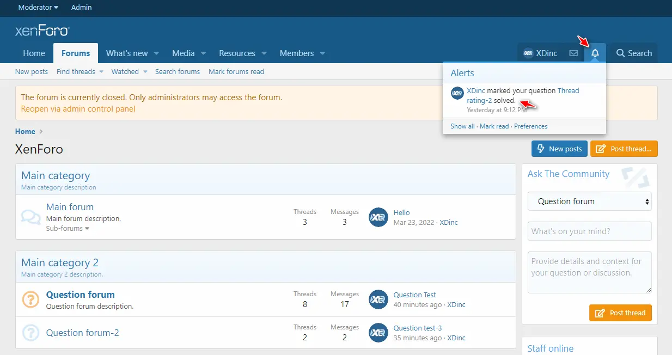Viewport: 672px width, 355px height.
Task: Go to the Home tab
Action: click(x=34, y=53)
